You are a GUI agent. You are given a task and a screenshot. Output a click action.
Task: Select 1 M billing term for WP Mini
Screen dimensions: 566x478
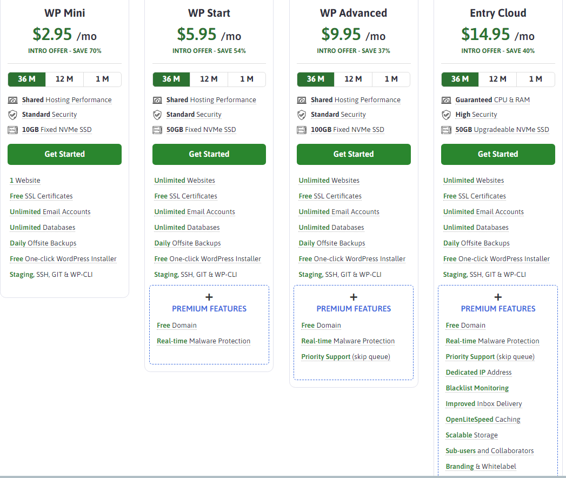pyautogui.click(x=103, y=79)
